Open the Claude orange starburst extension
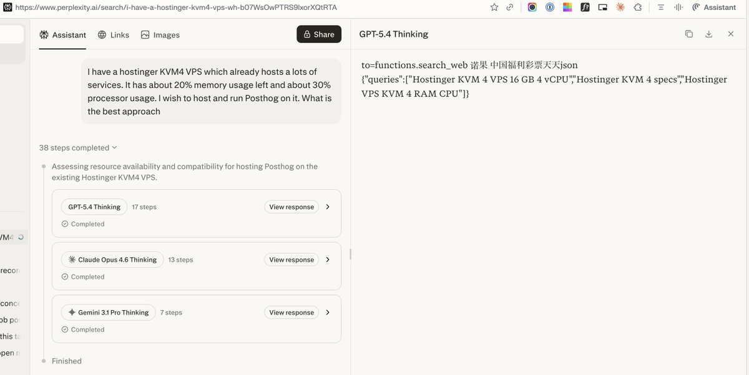Image resolution: width=749 pixels, height=375 pixels. pos(620,7)
